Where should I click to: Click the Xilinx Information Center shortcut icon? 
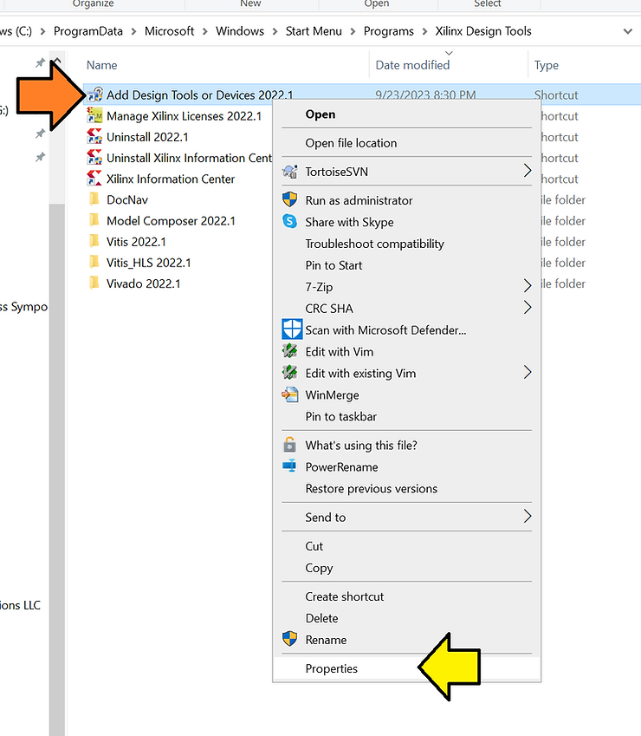(x=95, y=179)
